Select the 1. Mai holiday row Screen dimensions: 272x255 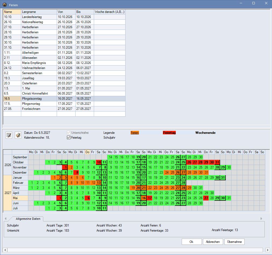tap(64, 88)
